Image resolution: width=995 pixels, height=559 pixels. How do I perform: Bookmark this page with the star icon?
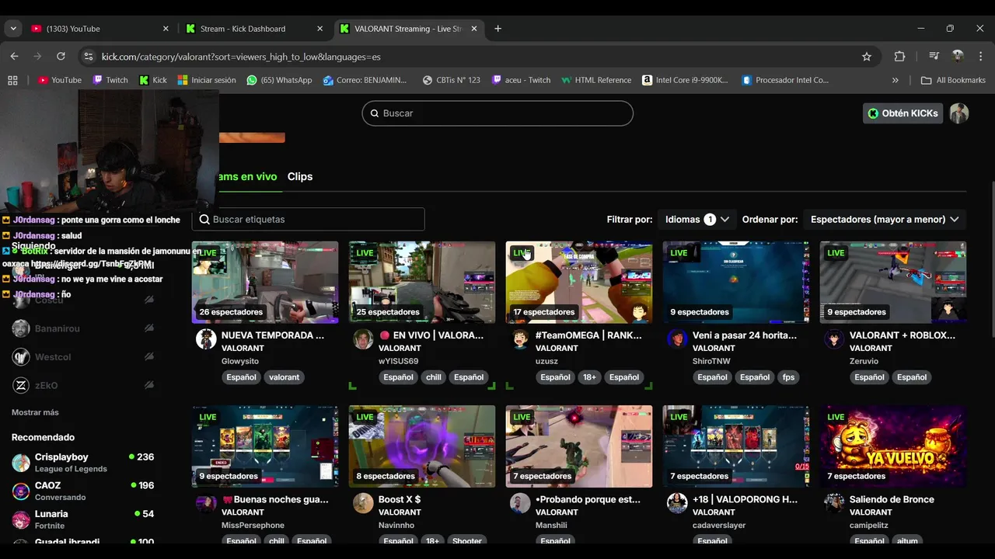click(x=867, y=56)
